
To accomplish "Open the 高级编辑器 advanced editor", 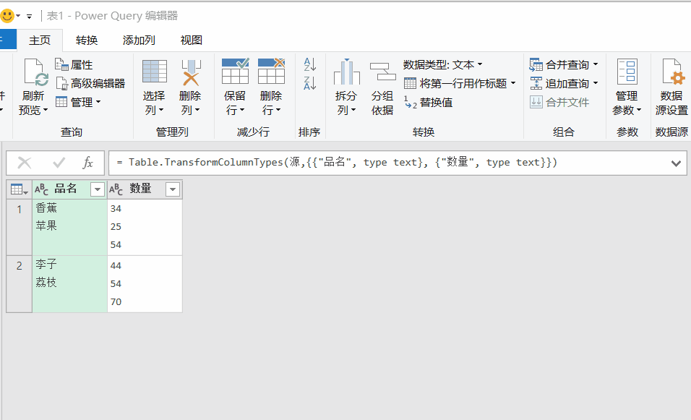I will (90, 83).
